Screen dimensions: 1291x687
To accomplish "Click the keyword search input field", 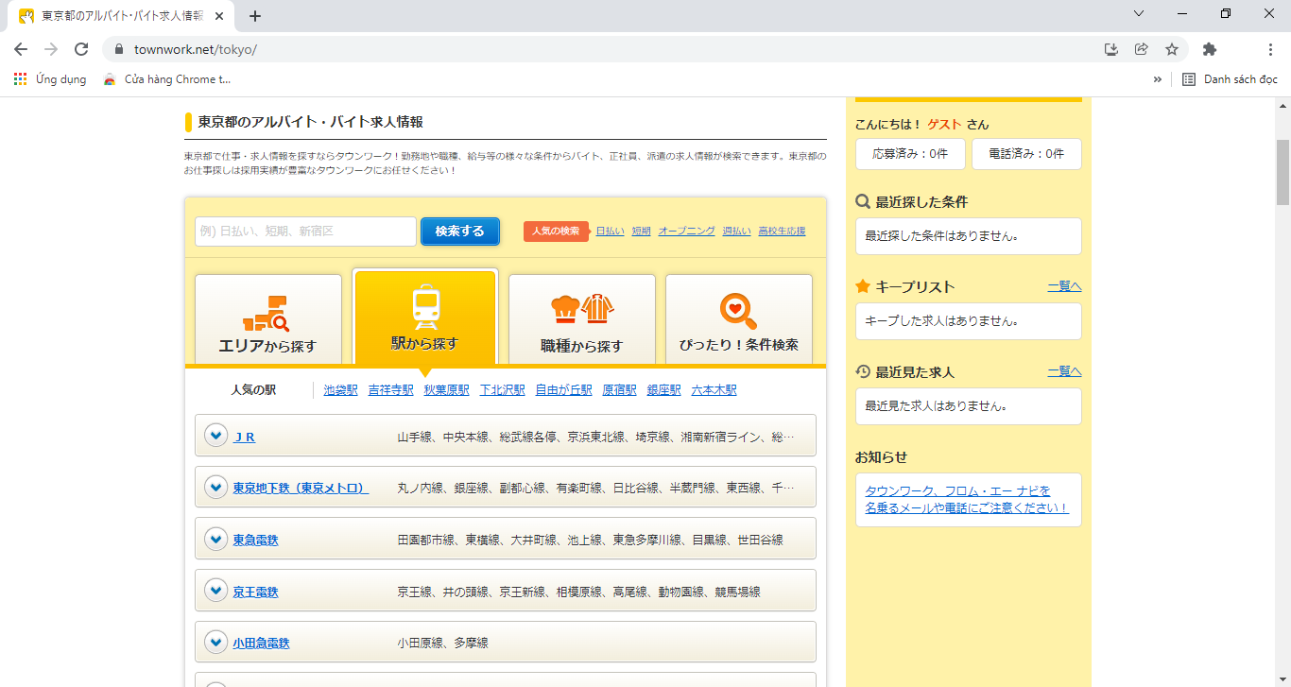I will click(305, 232).
